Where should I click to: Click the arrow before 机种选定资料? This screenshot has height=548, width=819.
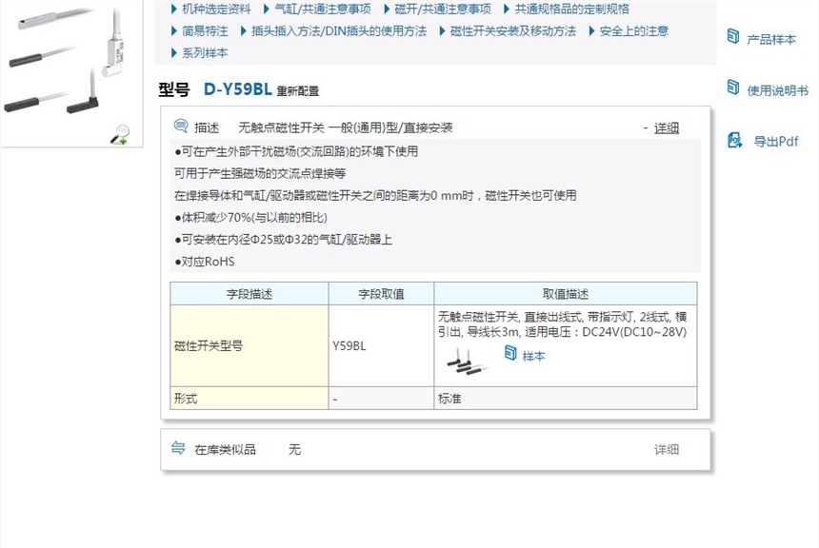174,9
